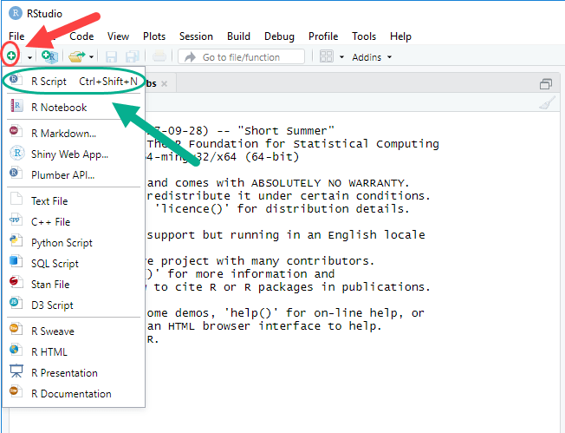Viewport: 565px width, 433px height.
Task: Open the File menu
Action: 16,36
